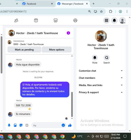Click the Es minumero message
The width and height of the screenshot is (131, 140).
point(23,114)
